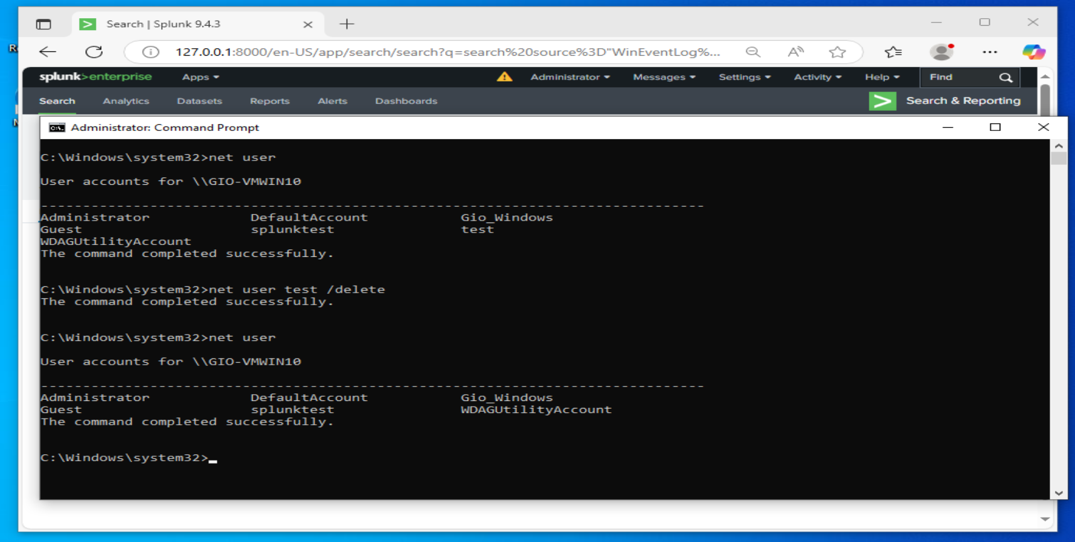Open the Datasets tab

point(199,101)
